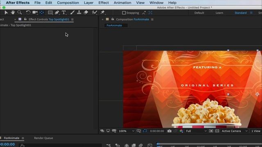Toggle the Composition viewer lock
This screenshot has height=147, width=262.
click(x=113, y=19)
